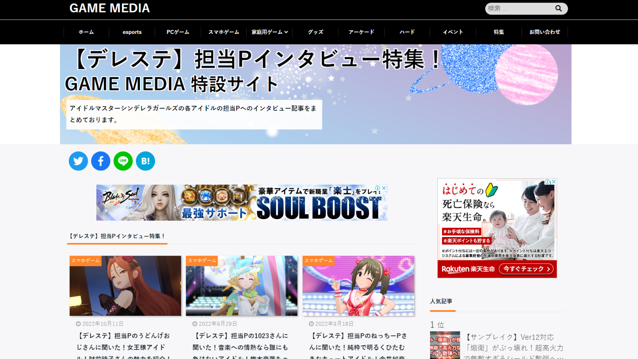Open the blonde idol article thumbnail

[242, 286]
